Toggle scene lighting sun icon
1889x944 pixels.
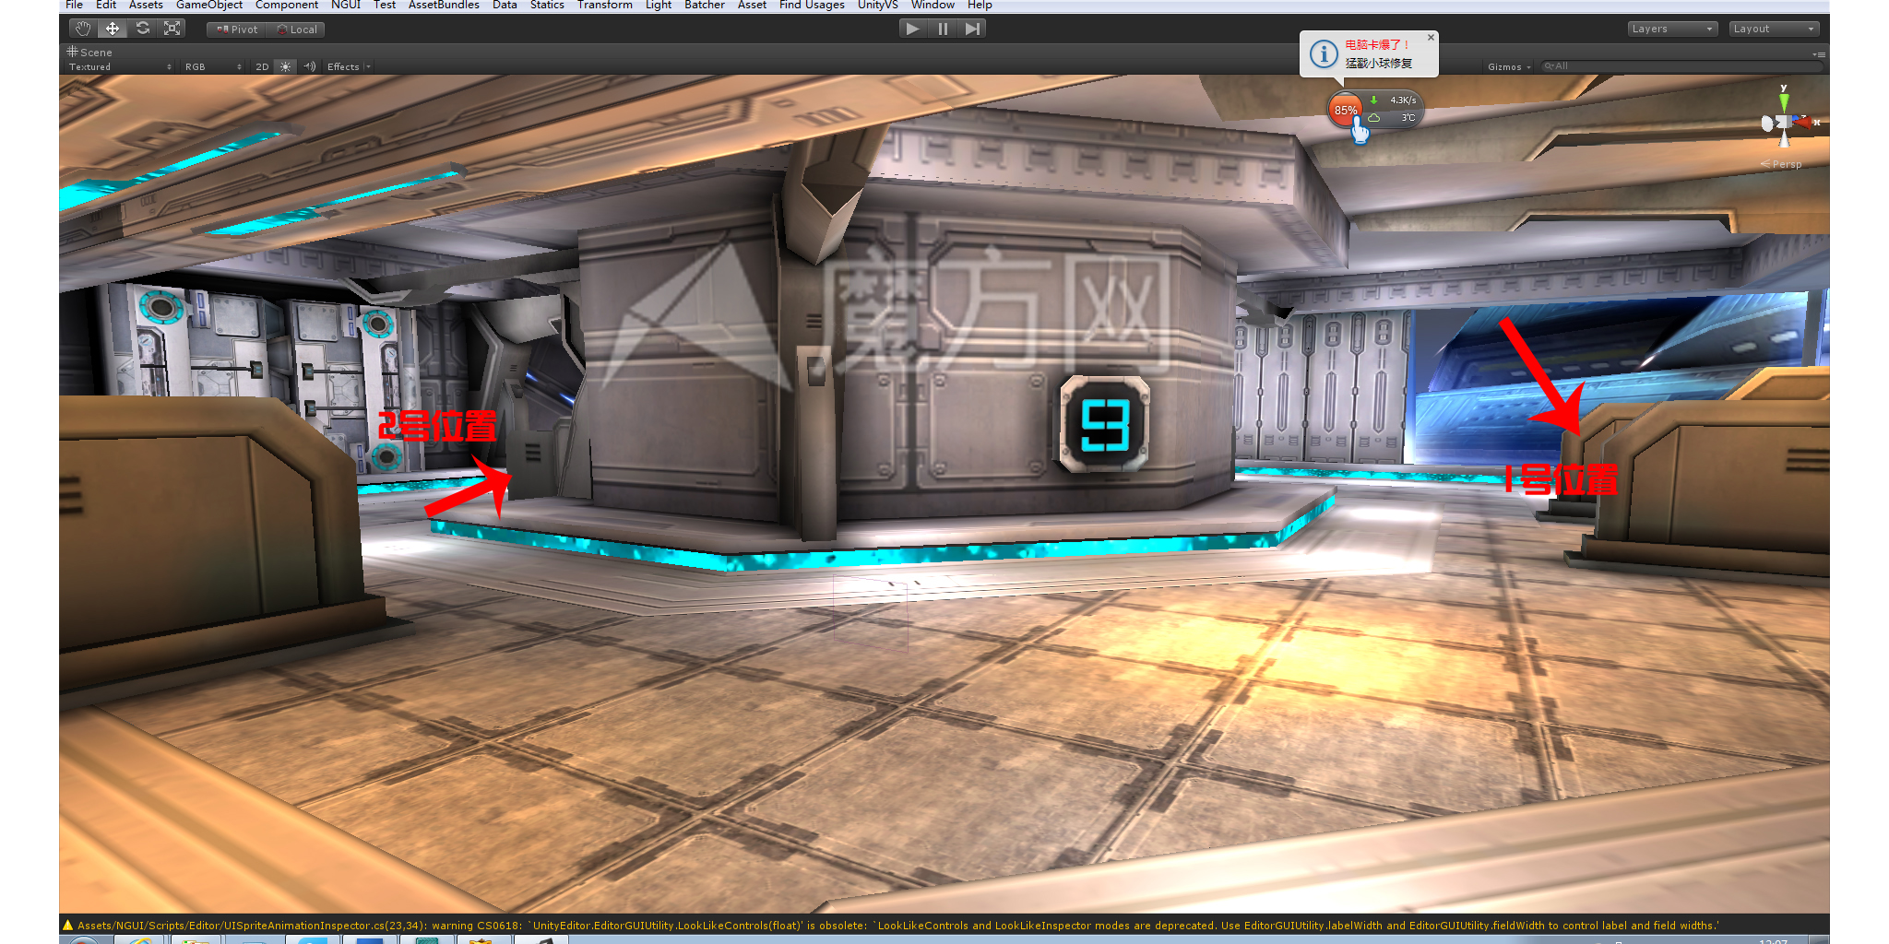click(x=286, y=67)
